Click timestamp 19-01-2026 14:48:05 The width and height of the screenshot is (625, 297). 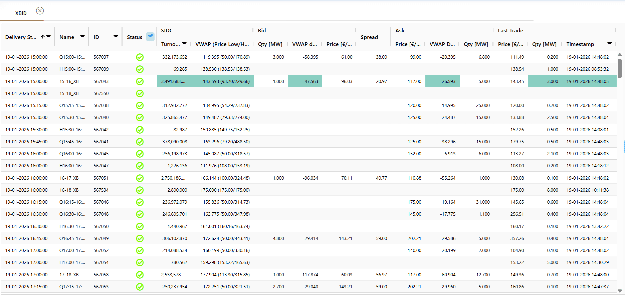tap(587, 81)
